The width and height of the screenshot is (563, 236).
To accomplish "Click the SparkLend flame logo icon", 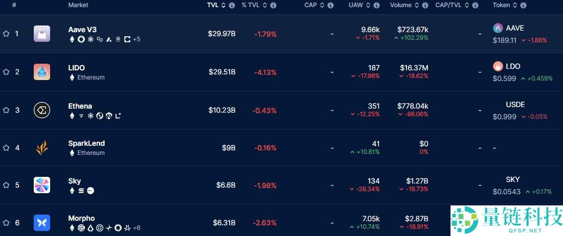I will pyautogui.click(x=42, y=148).
